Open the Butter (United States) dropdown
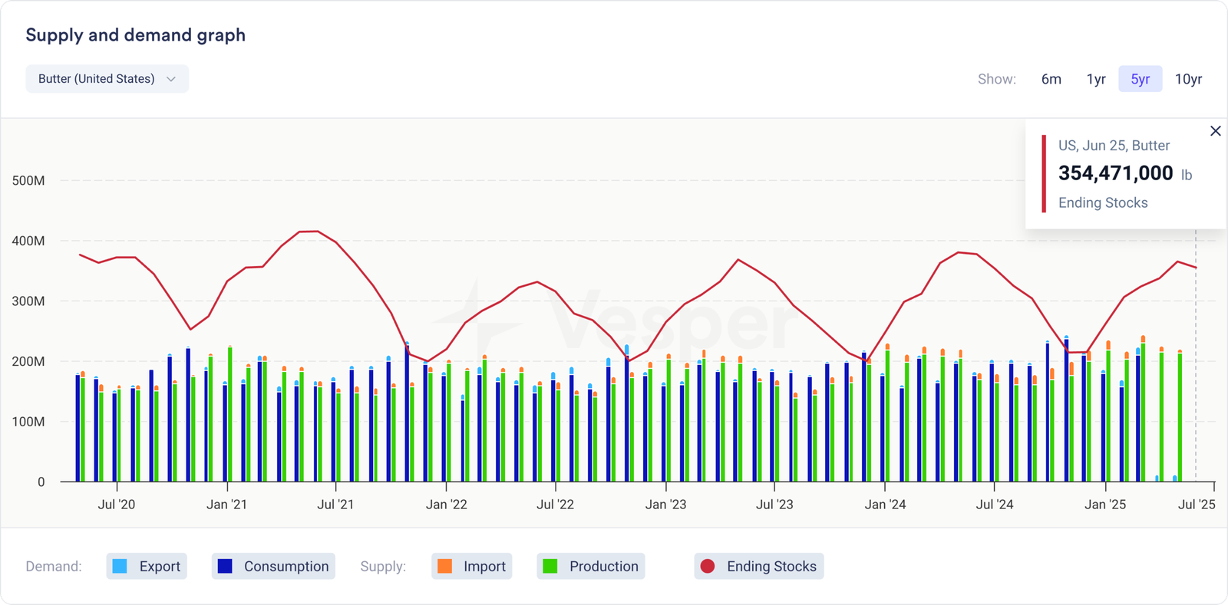Screen dimensions: 1228x605 107,79
